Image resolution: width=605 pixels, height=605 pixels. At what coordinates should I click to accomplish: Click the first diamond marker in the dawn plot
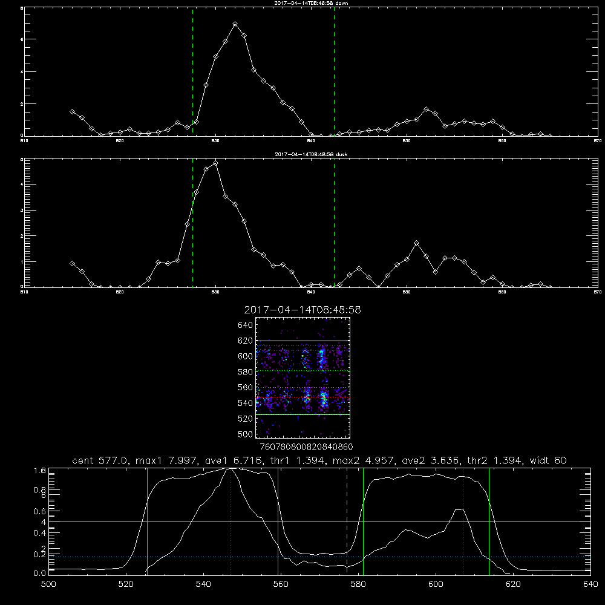click(x=72, y=111)
